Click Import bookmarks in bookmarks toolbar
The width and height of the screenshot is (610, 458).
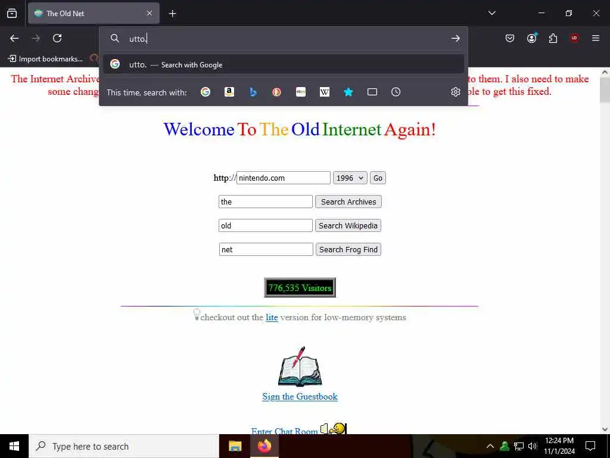45,59
